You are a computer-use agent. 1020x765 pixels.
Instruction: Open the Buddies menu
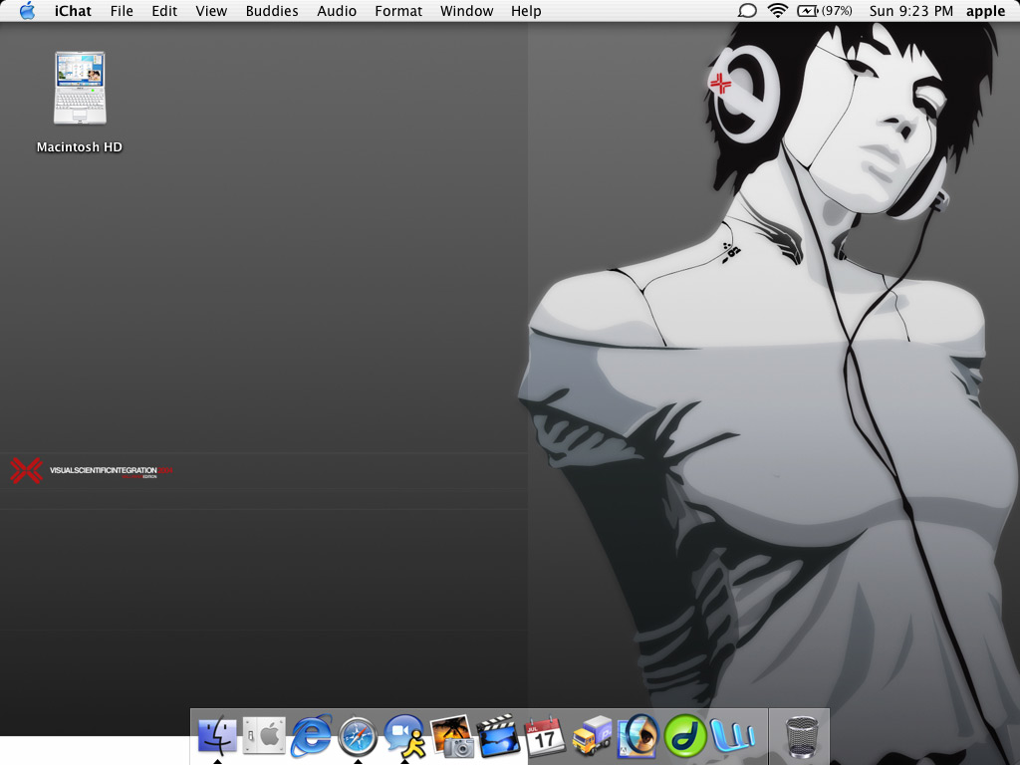tap(272, 11)
